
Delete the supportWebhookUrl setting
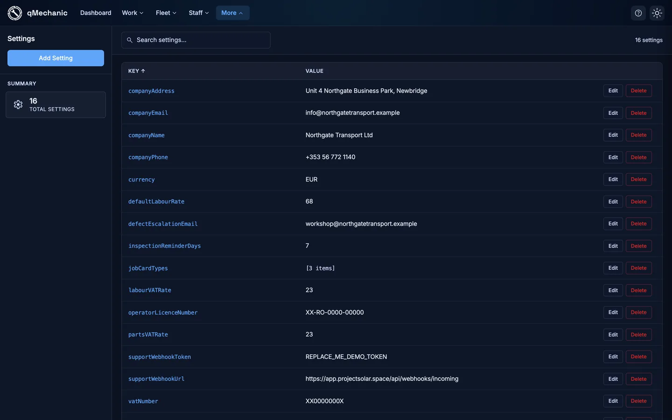click(x=639, y=379)
